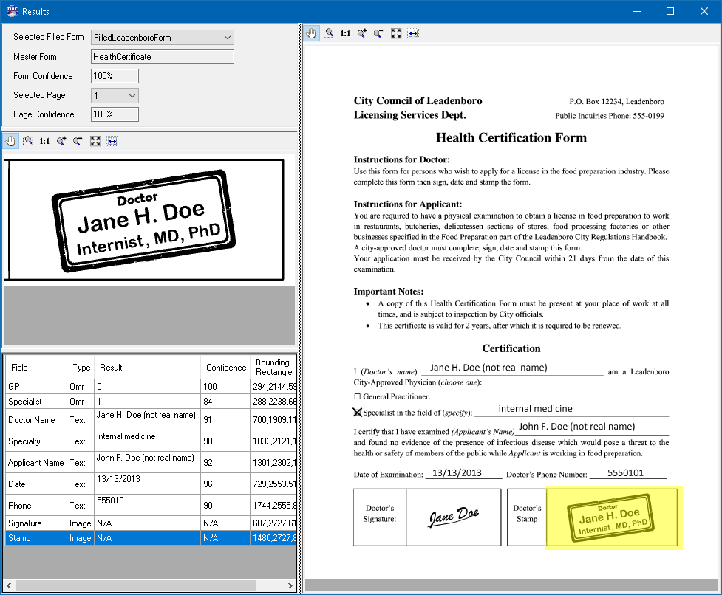Set document viewer to 1:1 actual size

pos(345,33)
